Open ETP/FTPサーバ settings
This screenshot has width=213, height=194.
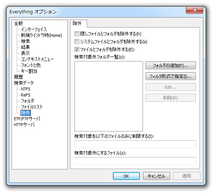click(27, 119)
